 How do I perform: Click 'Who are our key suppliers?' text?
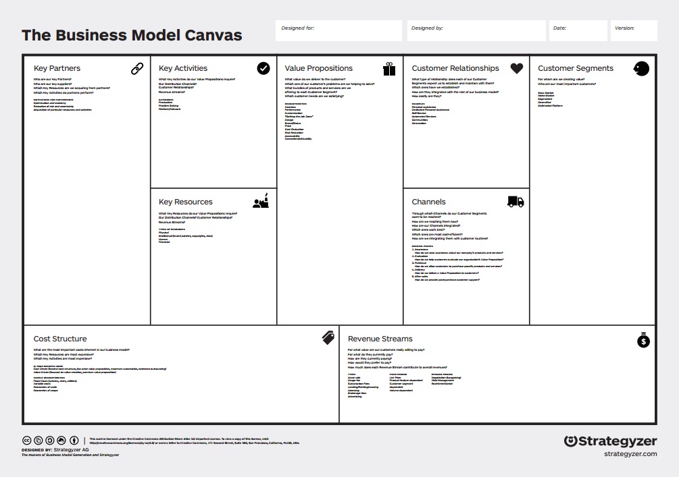point(53,84)
